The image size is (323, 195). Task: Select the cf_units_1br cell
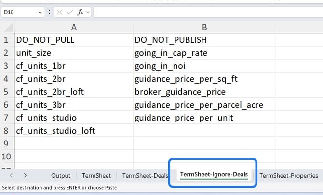pos(74,66)
